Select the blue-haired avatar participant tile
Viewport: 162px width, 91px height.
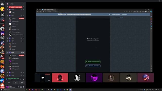[146, 78]
